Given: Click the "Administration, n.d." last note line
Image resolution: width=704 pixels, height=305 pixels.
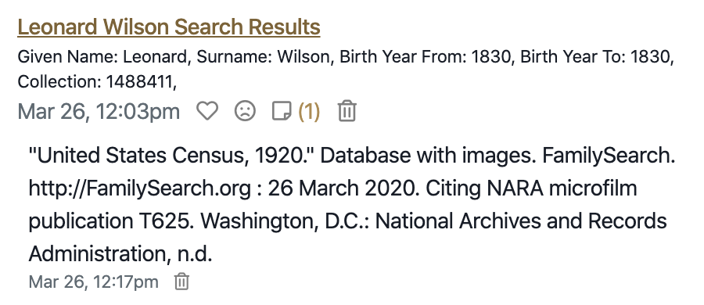Looking at the screenshot, I should point(120,254).
